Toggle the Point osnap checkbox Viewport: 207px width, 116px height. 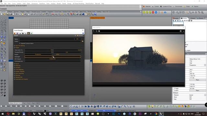click(x=11, y=106)
